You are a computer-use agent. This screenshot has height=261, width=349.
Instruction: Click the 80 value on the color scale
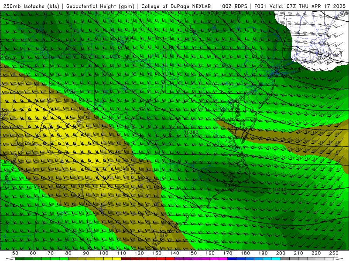68,253
